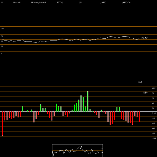Click the RSI value label 52.82
The width and height of the screenshot is (157, 157).
[x=144, y=38]
